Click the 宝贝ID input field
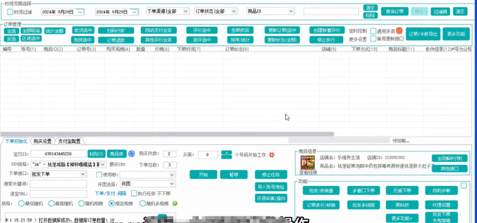477x223 pixels. pyautogui.click(x=59, y=154)
